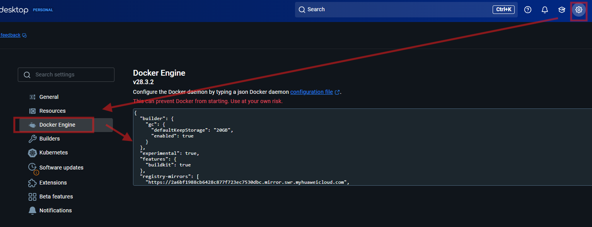Image resolution: width=592 pixels, height=227 pixels.
Task: Click the Notifications bell icon in sidebar
Action: pyautogui.click(x=32, y=210)
